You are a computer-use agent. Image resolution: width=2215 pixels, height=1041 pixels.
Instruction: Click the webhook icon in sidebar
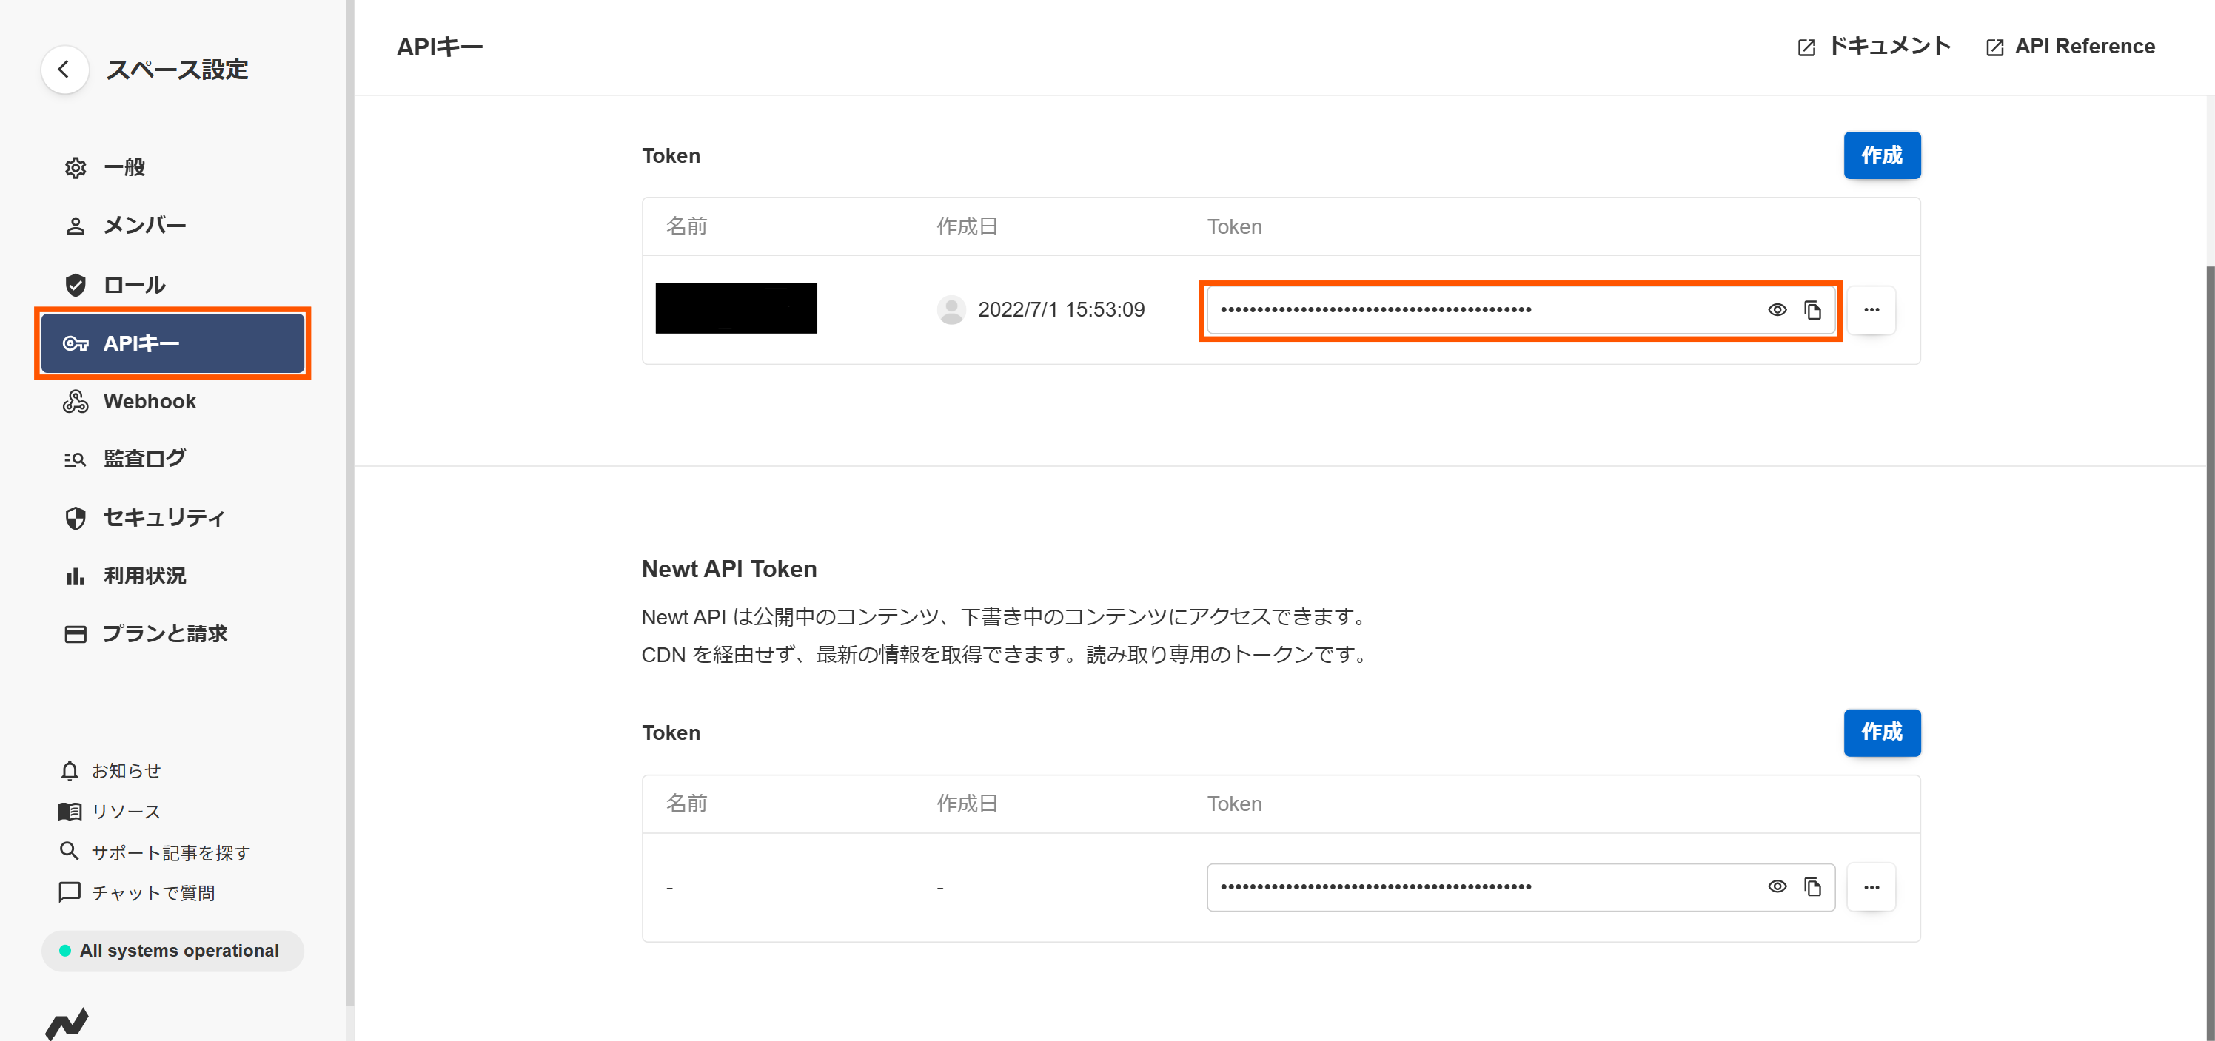coord(76,402)
